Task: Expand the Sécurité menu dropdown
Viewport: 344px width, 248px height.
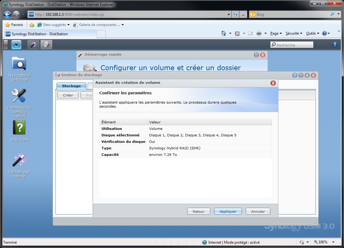Action: 294,33
